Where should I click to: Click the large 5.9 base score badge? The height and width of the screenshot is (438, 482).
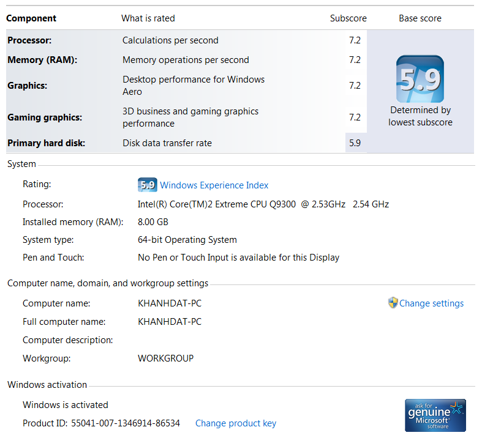pyautogui.click(x=420, y=79)
